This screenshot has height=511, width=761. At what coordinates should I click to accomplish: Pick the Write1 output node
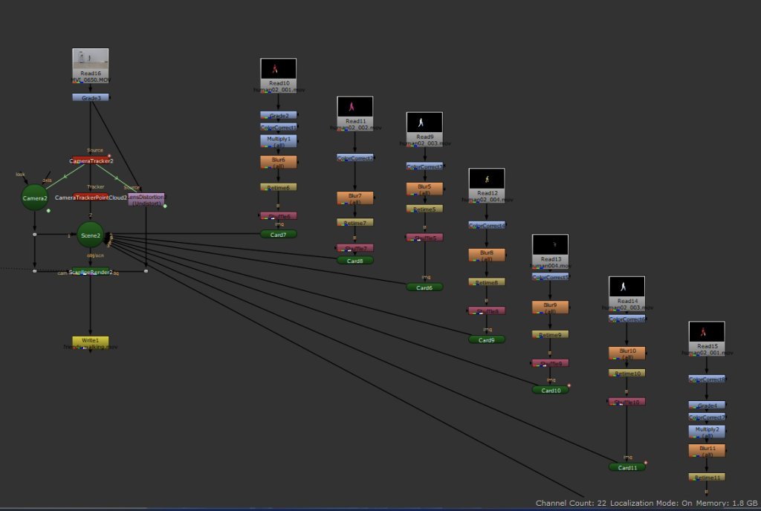(x=91, y=342)
